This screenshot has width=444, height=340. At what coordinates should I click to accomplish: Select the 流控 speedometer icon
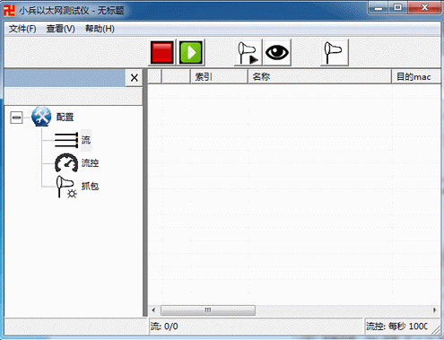pyautogui.click(x=66, y=163)
